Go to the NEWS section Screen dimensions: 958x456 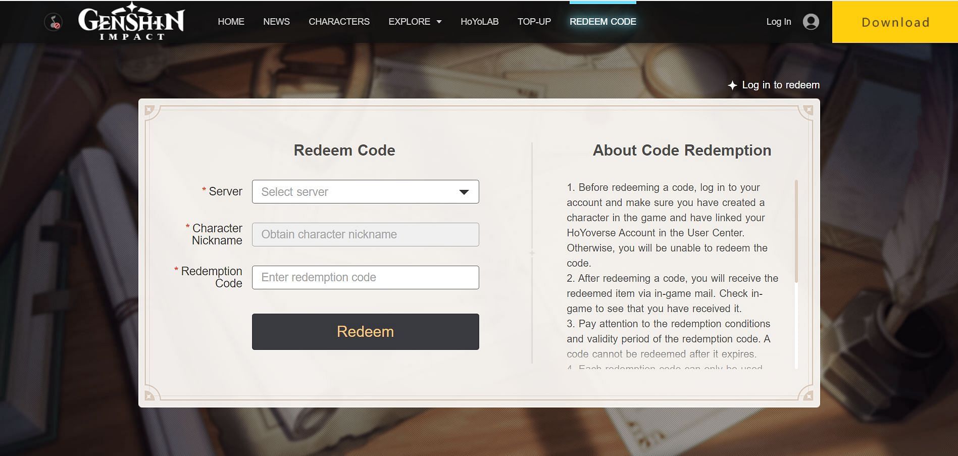tap(276, 22)
